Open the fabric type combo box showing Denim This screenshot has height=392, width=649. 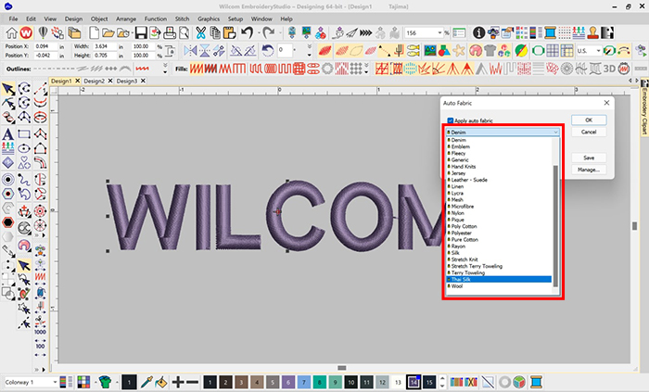point(503,132)
